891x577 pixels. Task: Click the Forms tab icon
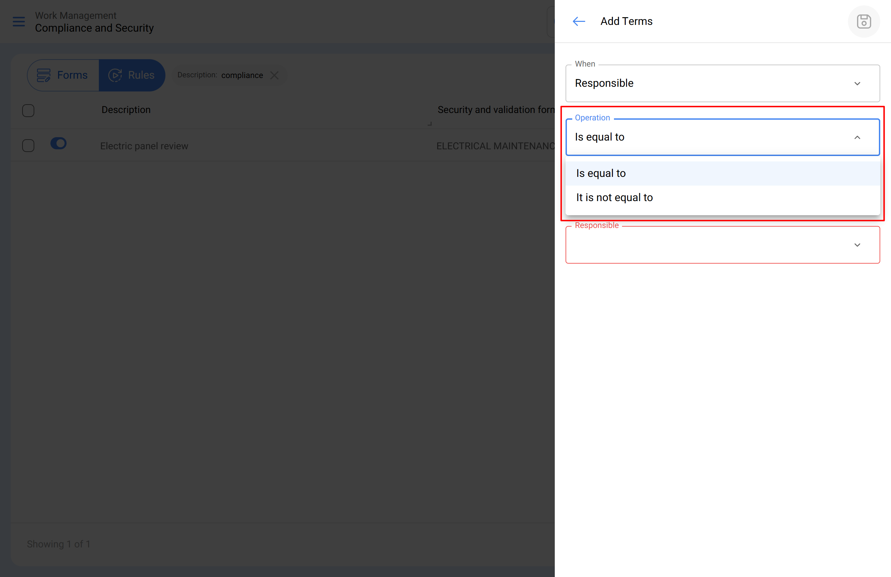(x=43, y=75)
